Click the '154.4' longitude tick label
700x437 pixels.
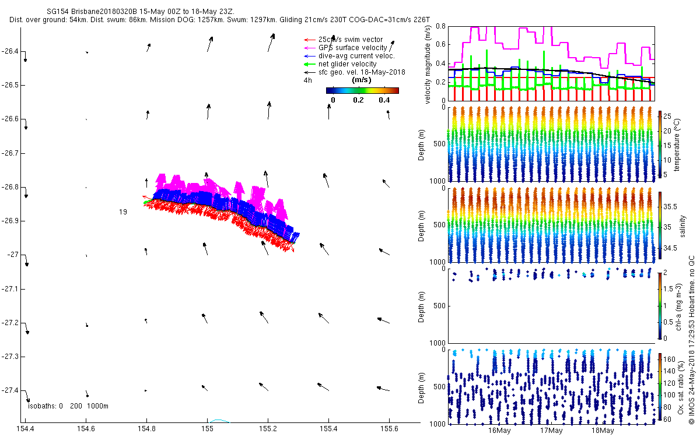(x=26, y=428)
